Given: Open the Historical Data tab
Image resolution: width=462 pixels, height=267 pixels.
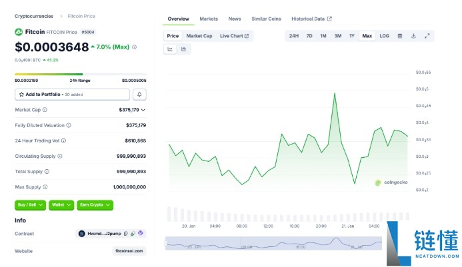Looking at the screenshot, I should pos(311,19).
